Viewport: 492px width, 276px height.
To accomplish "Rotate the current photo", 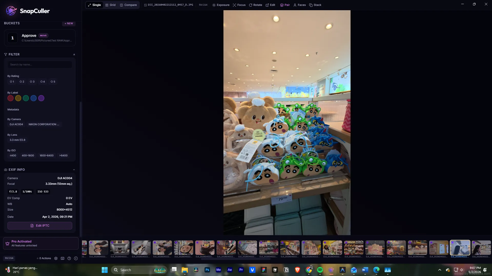I will click(x=255, y=5).
